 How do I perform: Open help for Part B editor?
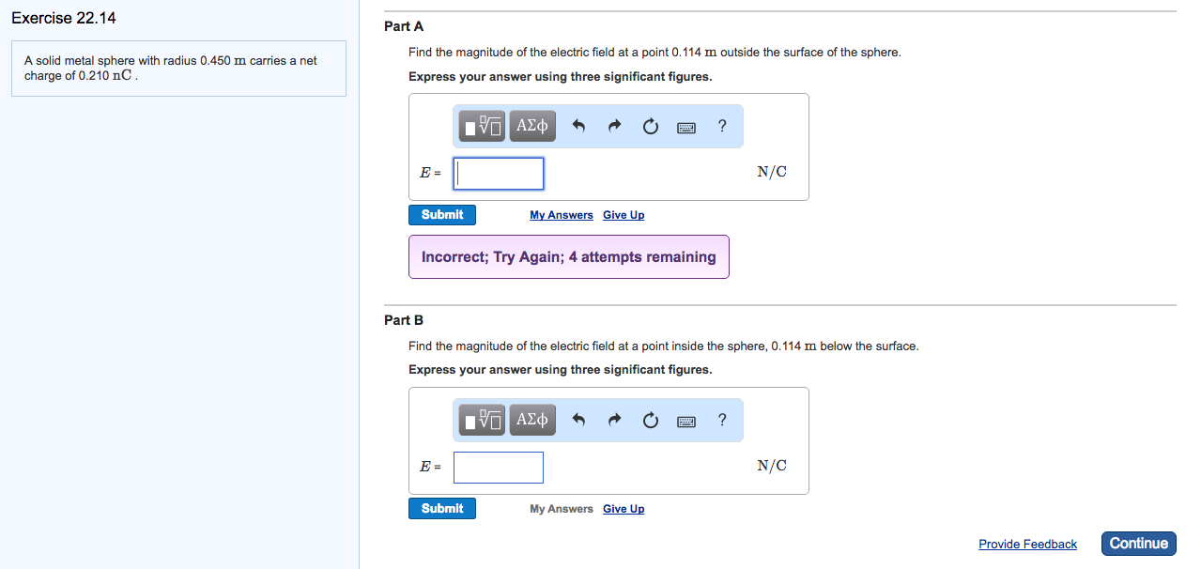[721, 420]
